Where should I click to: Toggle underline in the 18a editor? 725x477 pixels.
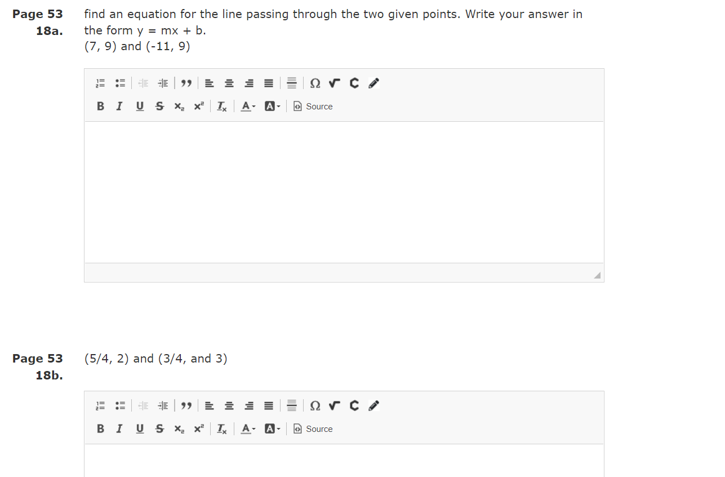click(139, 106)
